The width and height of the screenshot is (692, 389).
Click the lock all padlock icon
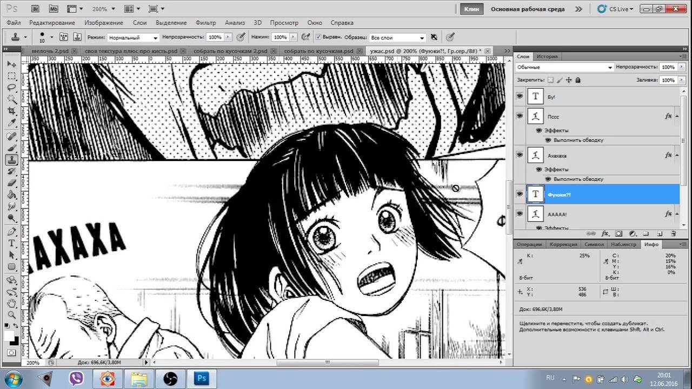(578, 80)
